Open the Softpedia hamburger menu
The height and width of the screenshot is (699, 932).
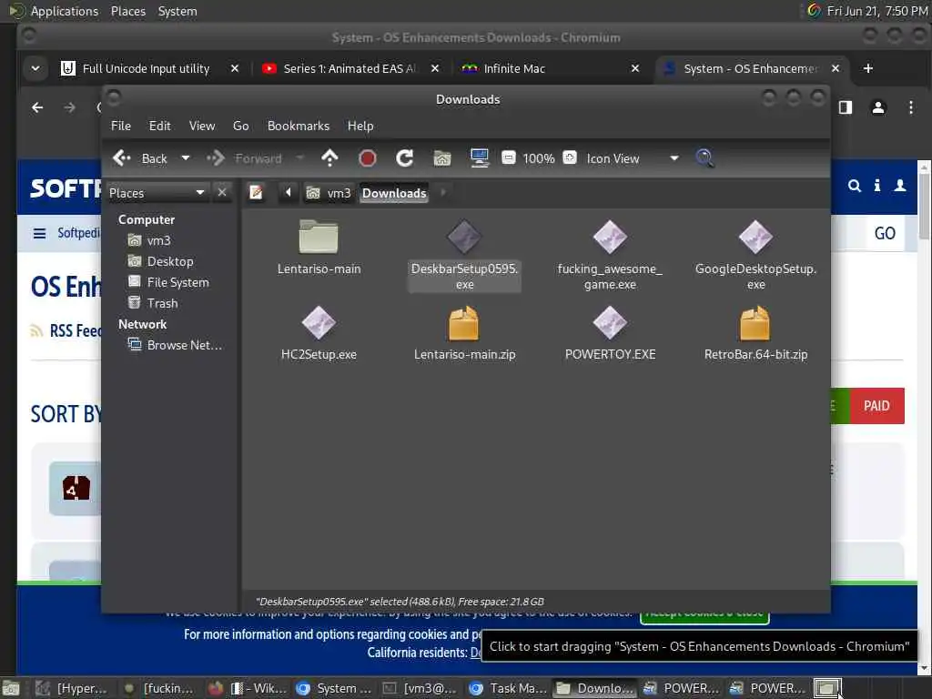coord(39,233)
